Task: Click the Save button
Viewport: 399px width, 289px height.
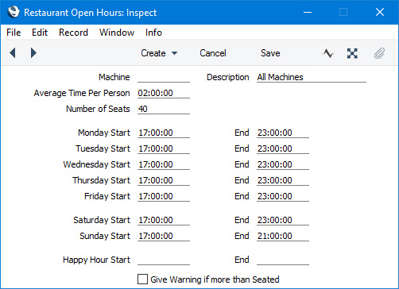Action: tap(270, 53)
